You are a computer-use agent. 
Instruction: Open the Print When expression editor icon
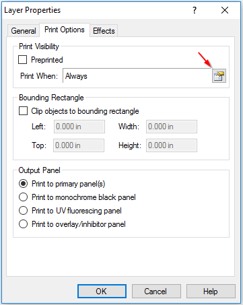coord(219,76)
